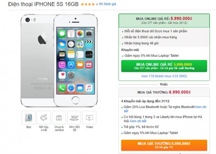
Task: Open Xem 176 khách mua link
Action: [164, 76]
